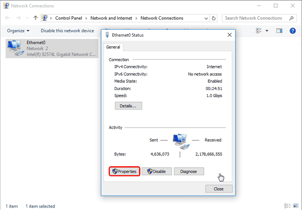Viewport: 302px width, 210px height.
Task: Switch to details view in status bar
Action: [287, 206]
